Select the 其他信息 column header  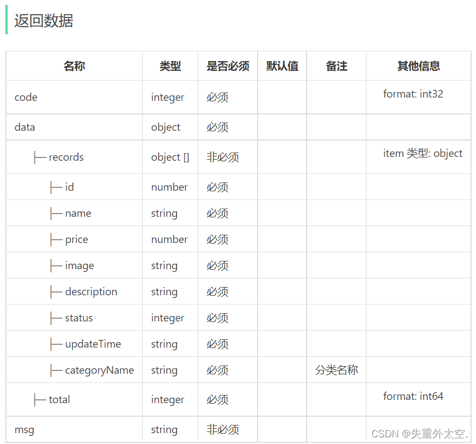[x=419, y=66]
